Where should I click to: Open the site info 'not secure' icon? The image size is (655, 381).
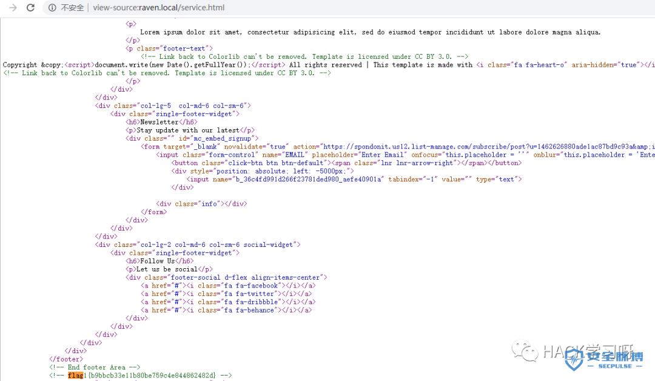tap(52, 7)
